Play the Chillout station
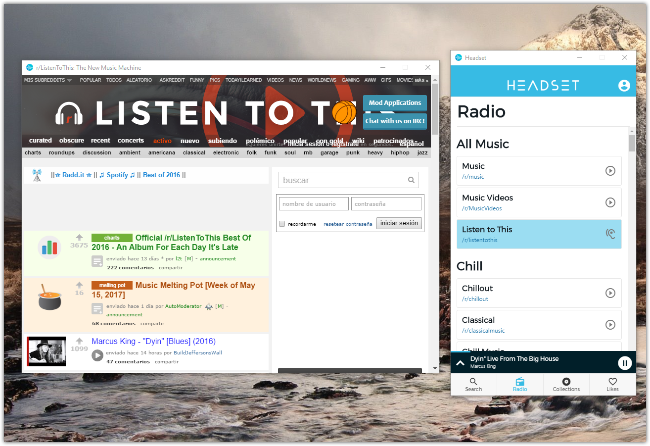Image resolution: width=650 pixels, height=446 pixels. coord(609,293)
